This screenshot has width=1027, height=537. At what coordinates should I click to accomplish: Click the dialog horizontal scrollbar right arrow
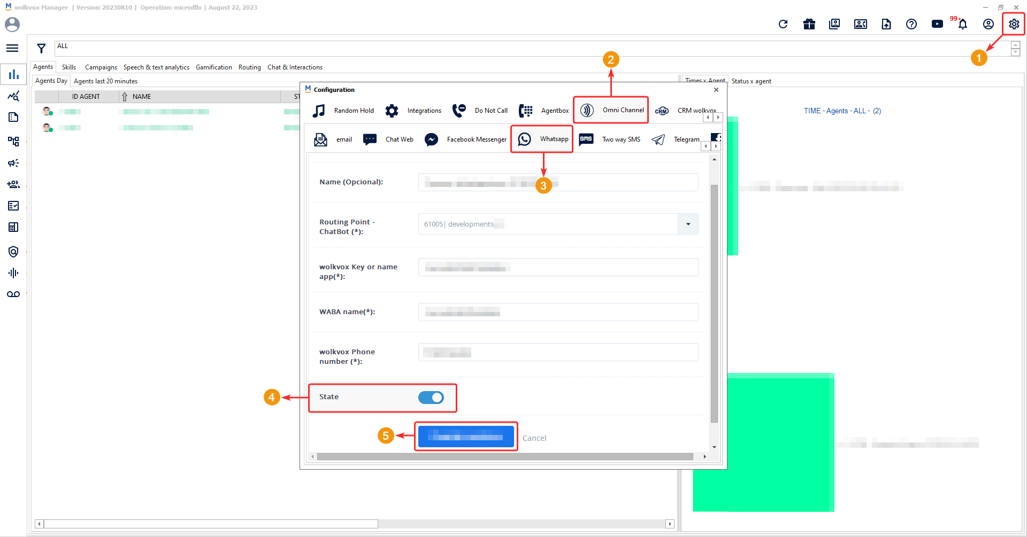click(704, 456)
